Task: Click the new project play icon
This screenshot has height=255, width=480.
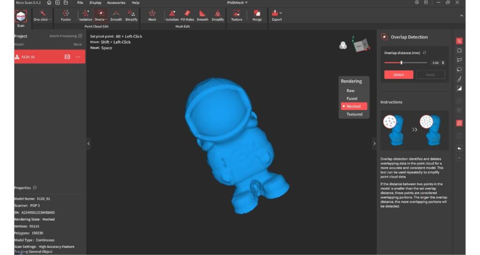Action: pyautogui.click(x=58, y=2)
